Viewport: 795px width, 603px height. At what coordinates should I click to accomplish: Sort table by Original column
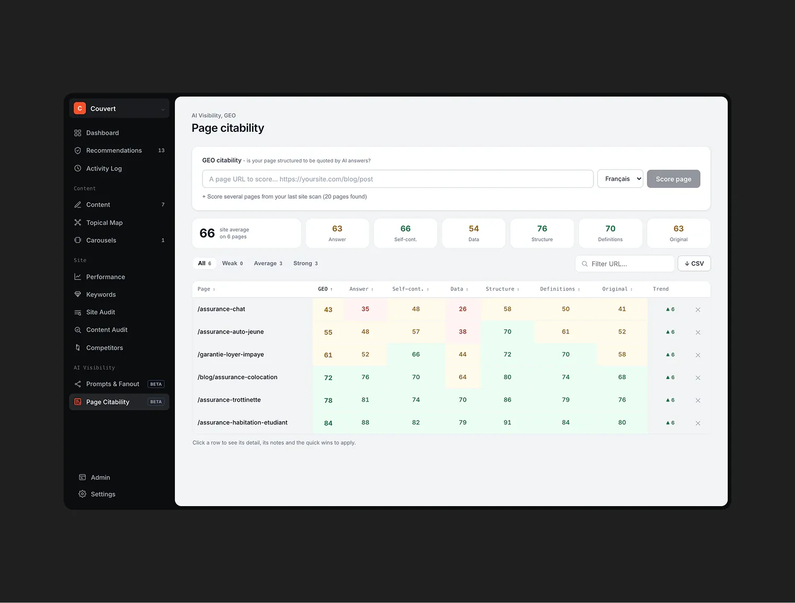click(617, 289)
